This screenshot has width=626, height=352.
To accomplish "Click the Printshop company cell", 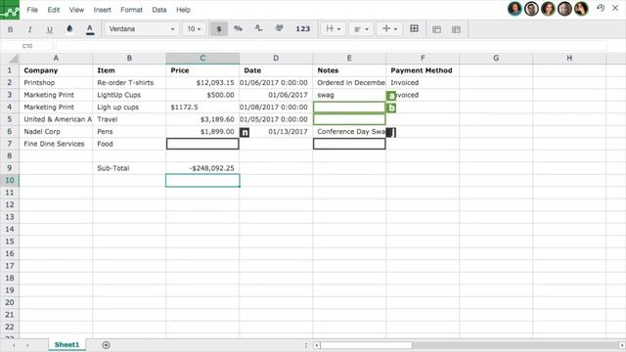I will 56,82.
